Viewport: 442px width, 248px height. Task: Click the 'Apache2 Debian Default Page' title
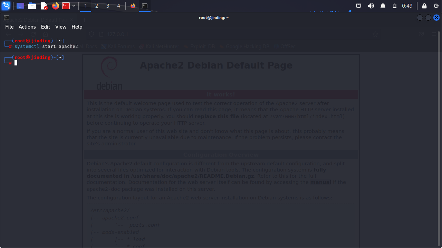(x=216, y=65)
